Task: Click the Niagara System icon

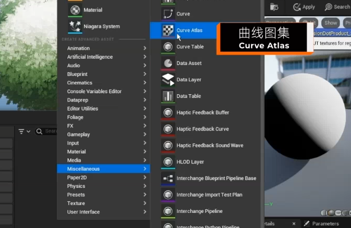Action: 75,26
